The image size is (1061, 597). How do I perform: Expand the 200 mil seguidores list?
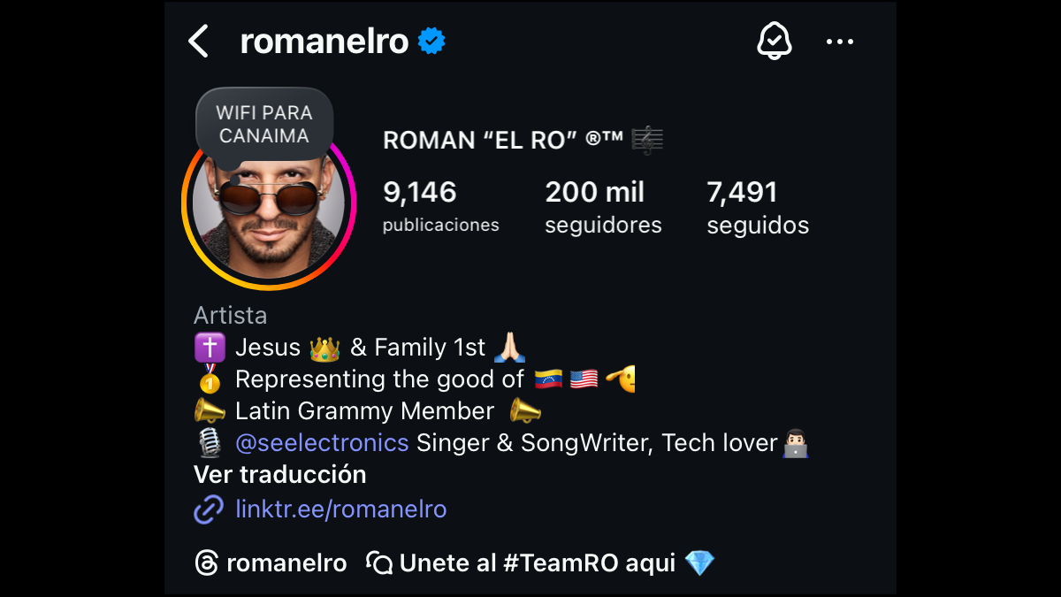(x=603, y=205)
